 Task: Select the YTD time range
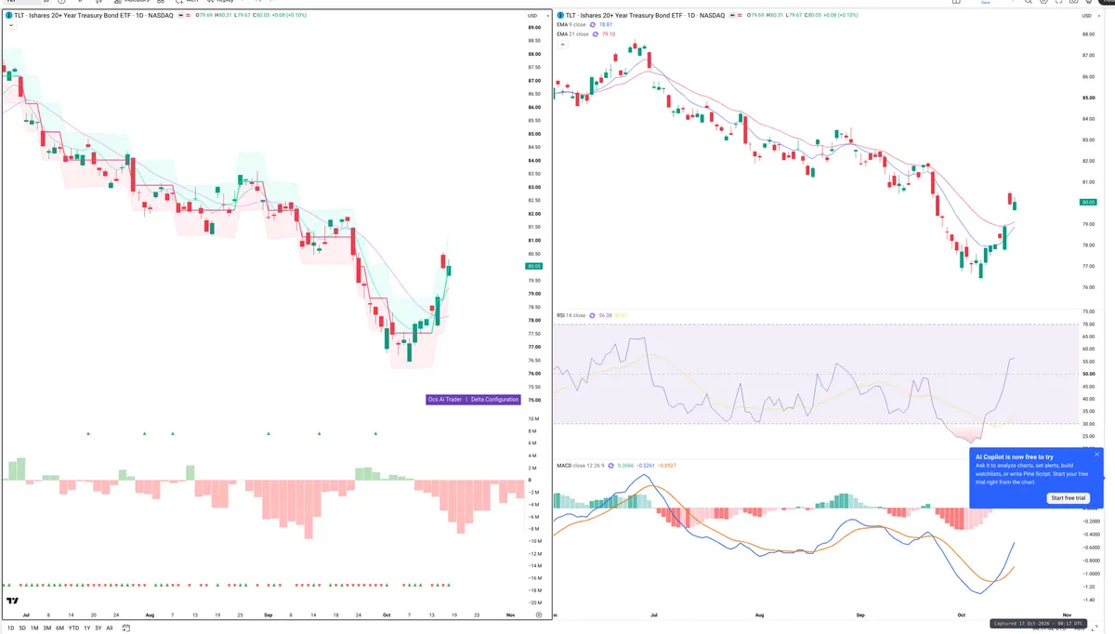click(x=73, y=628)
